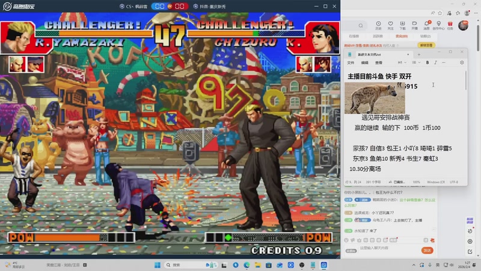481x271 pixels.
Task: Toggle bold formatting in Notepad
Action: (x=427, y=63)
